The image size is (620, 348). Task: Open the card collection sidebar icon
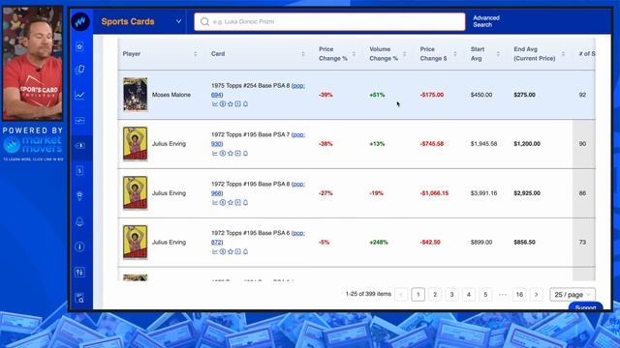(79, 70)
